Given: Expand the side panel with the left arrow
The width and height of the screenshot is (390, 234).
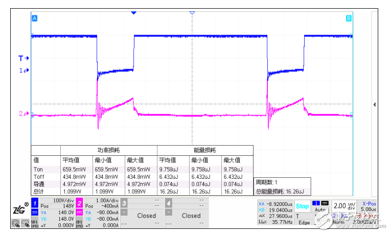Looking at the screenshot, I should [375, 105].
